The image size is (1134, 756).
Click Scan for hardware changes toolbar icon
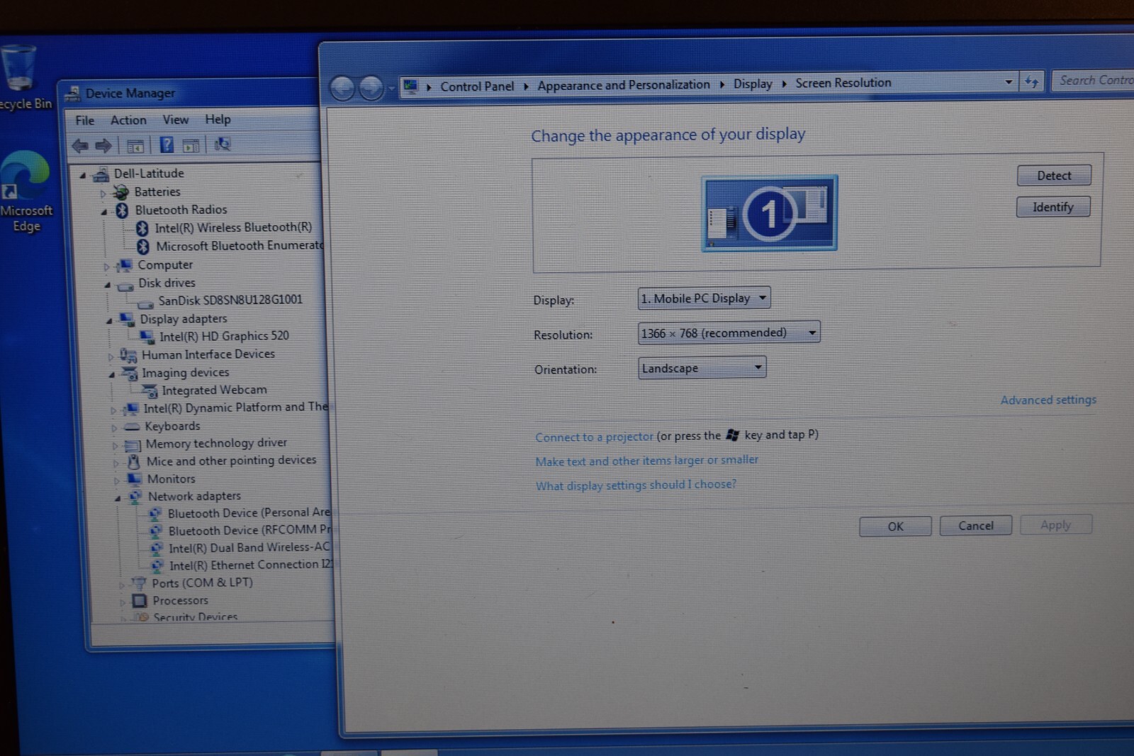(223, 145)
